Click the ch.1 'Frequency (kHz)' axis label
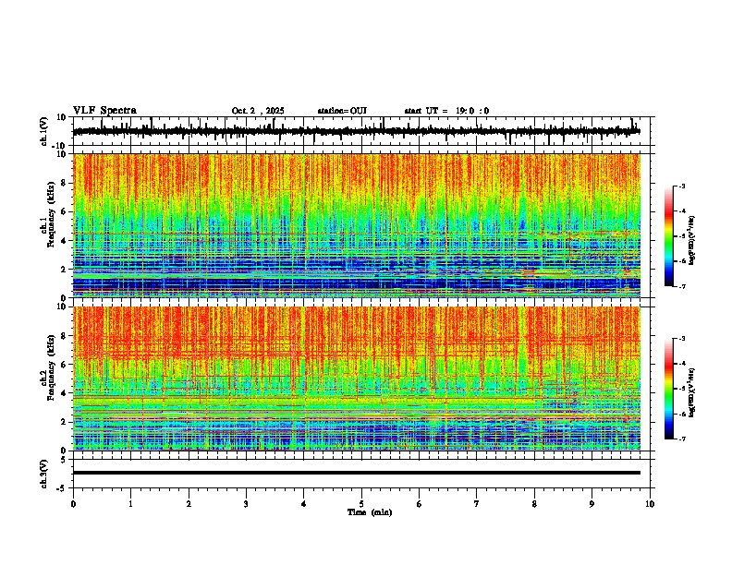The height and width of the screenshot is (565, 732). click(52, 215)
